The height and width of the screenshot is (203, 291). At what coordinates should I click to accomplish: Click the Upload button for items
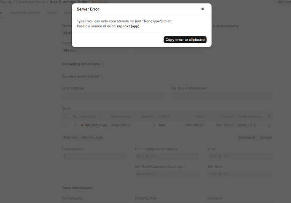pos(265,137)
